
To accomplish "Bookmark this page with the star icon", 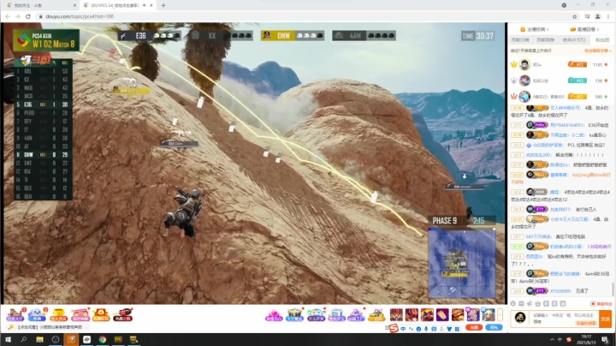I will tap(575, 16).
